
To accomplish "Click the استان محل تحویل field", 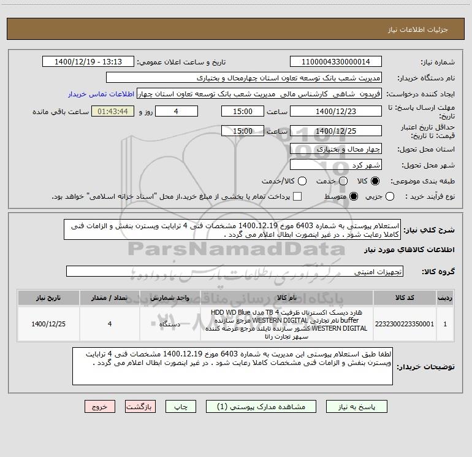I will click(336, 149).
